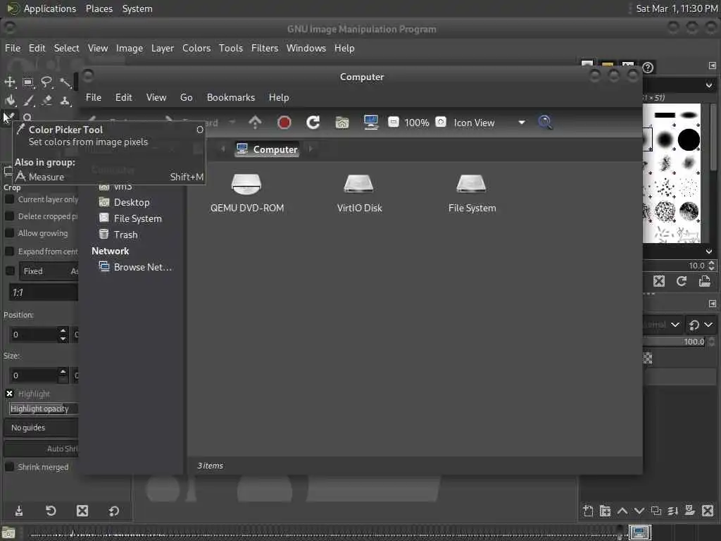Open GIMP Layer menu
Image resolution: width=721 pixels, height=541 pixels.
coord(163,49)
